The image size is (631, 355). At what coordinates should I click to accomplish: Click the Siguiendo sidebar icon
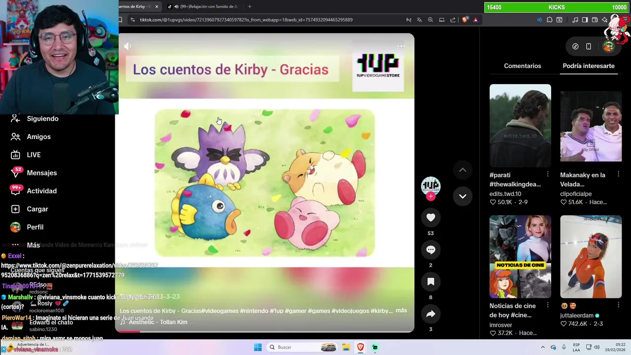[15, 118]
